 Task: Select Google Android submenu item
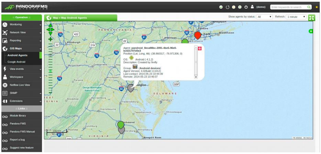pyautogui.click(x=16, y=62)
